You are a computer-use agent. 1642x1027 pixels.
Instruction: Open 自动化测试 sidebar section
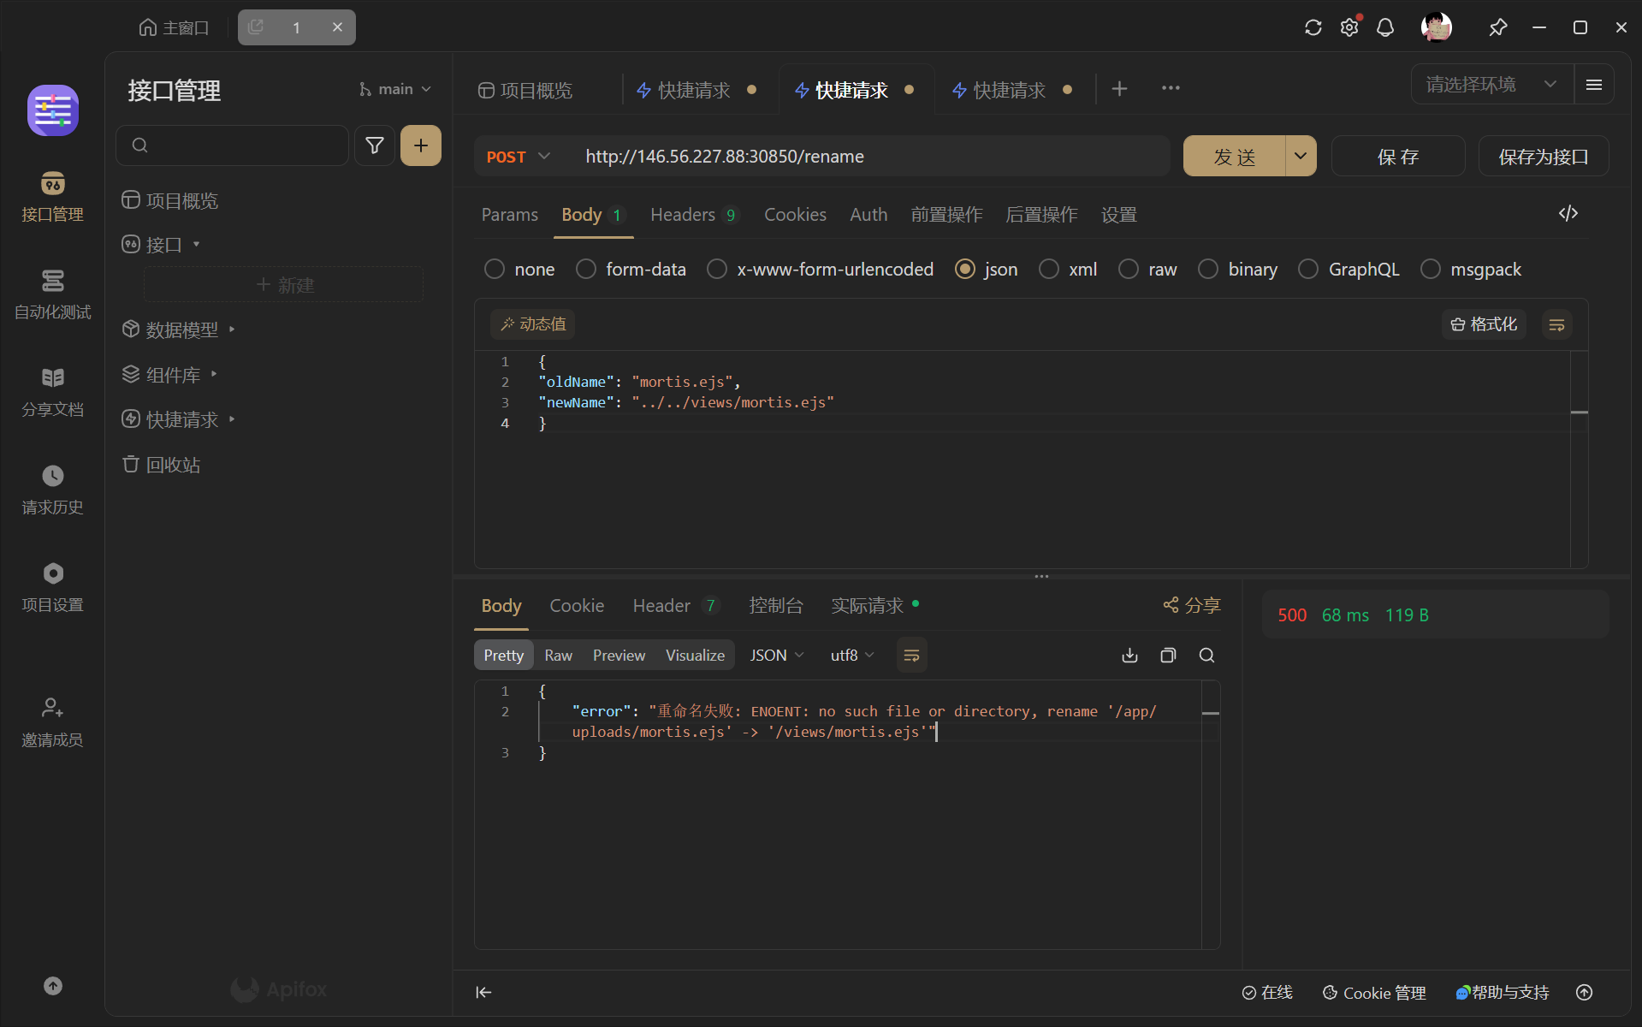click(x=52, y=294)
